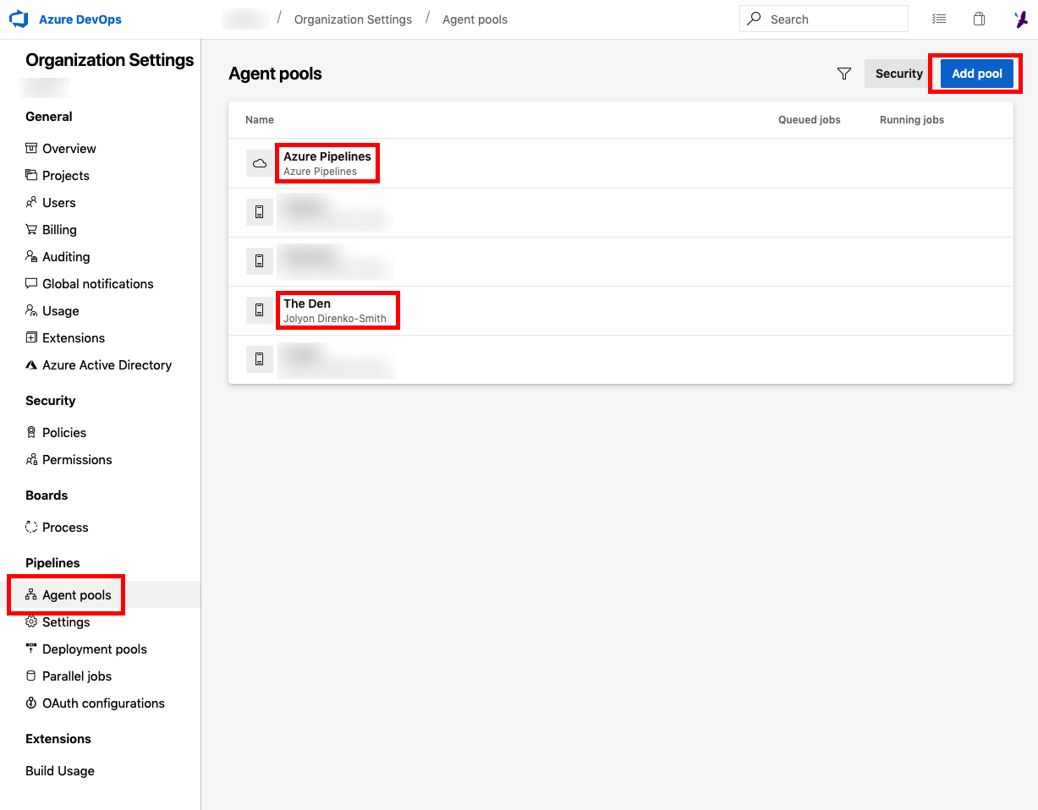Click the Organization Settings breadcrumb
The width and height of the screenshot is (1038, 810).
tap(353, 19)
